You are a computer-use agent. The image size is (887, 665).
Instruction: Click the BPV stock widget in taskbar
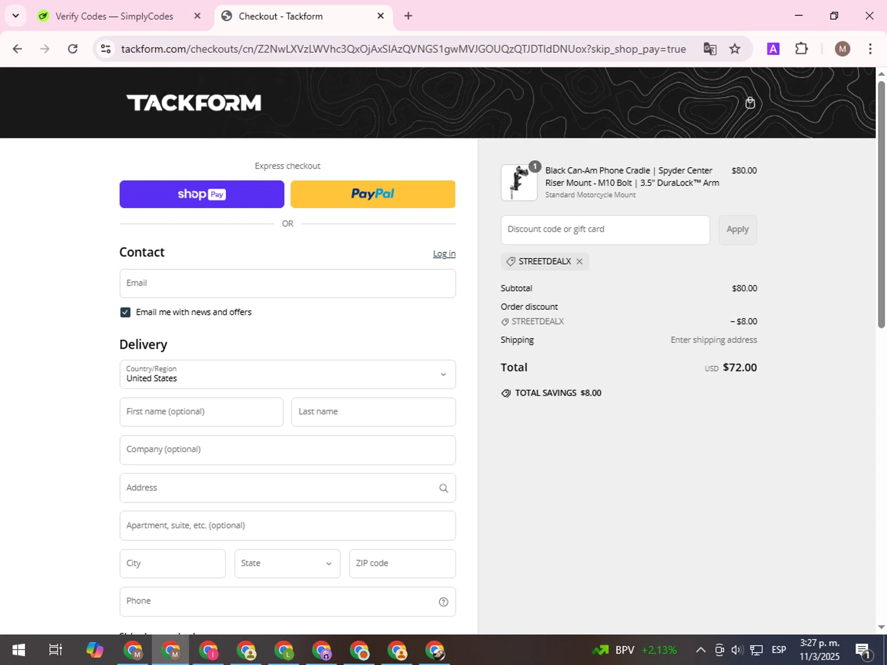635,650
